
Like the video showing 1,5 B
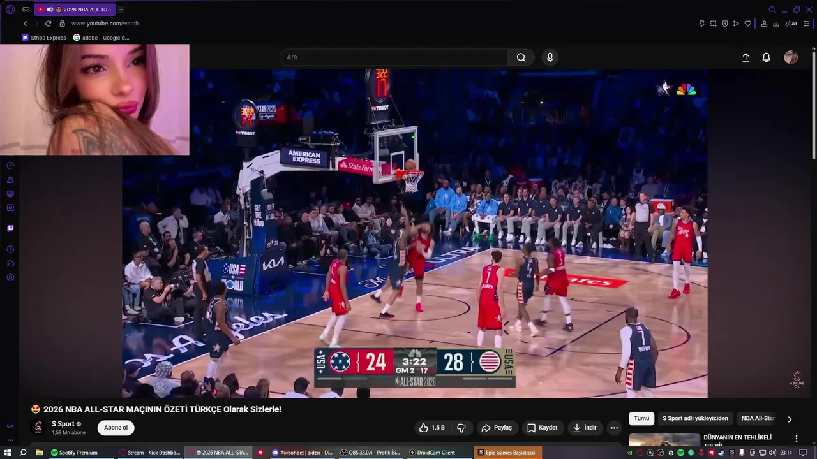[431, 428]
